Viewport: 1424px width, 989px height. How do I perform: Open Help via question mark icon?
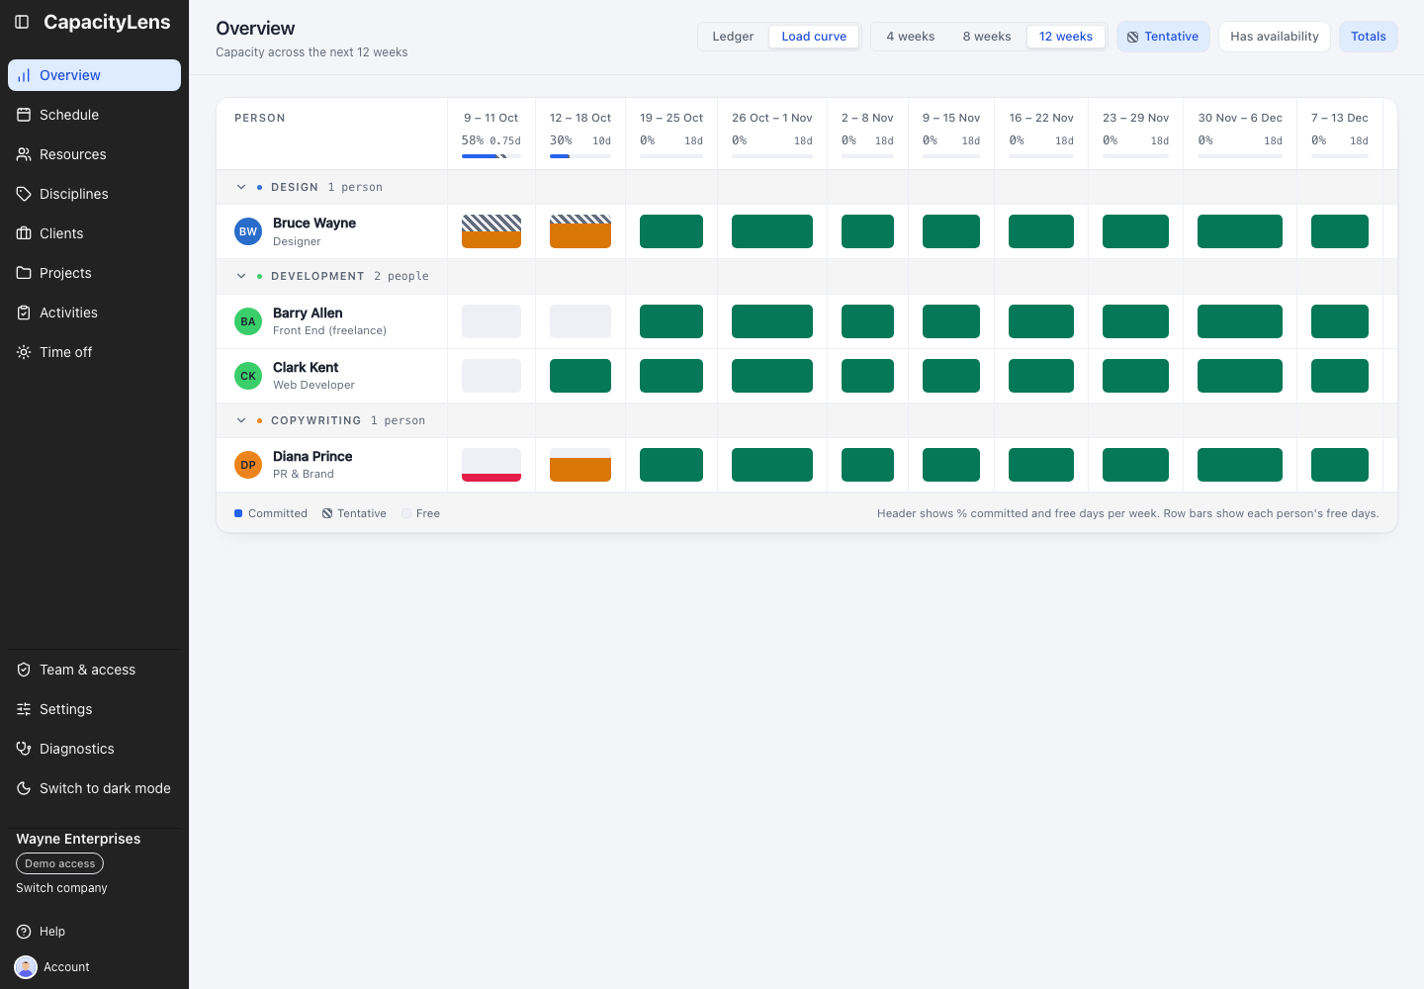tap(24, 932)
